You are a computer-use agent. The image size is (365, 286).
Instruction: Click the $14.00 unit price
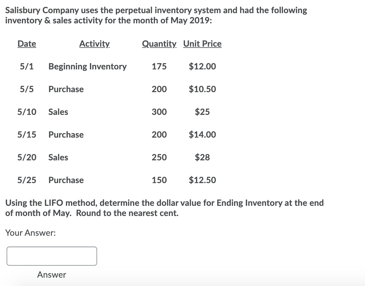pyautogui.click(x=202, y=135)
